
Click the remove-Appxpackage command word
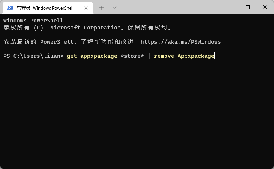click(184, 56)
